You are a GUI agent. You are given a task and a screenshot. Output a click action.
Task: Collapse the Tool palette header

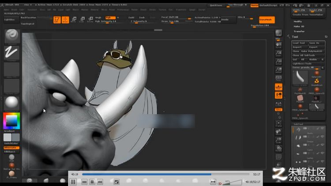295,37
